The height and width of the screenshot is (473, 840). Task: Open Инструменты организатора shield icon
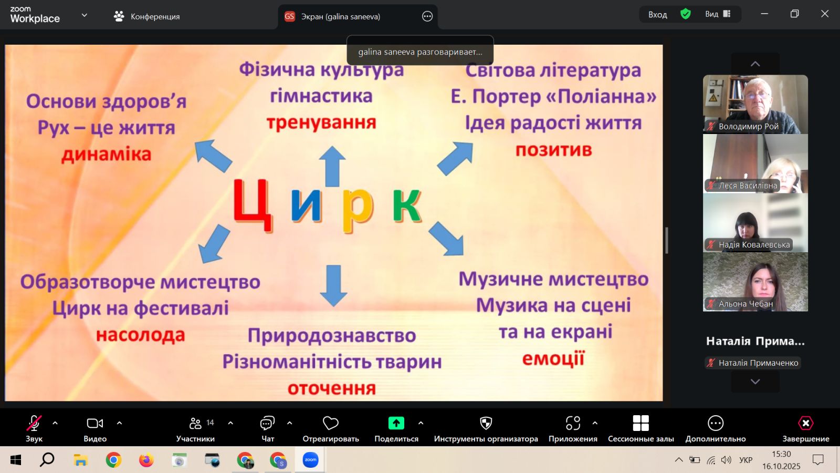point(486,424)
